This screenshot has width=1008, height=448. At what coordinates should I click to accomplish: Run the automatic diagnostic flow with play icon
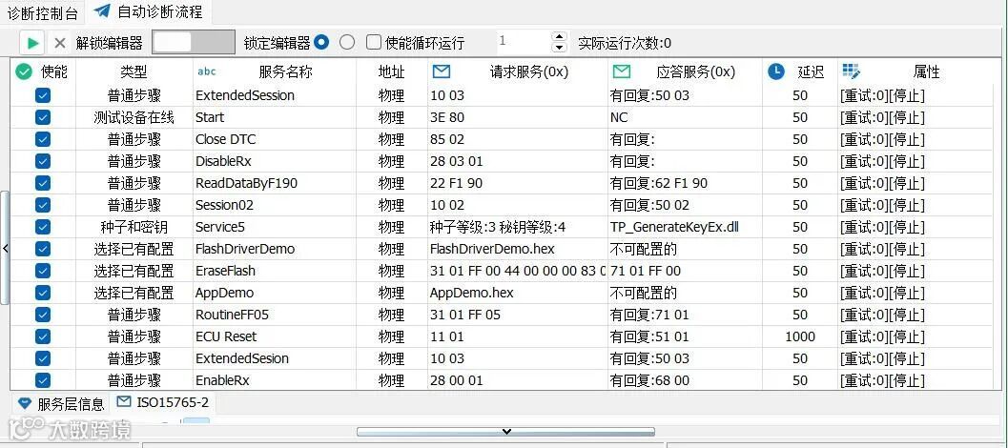tap(32, 43)
